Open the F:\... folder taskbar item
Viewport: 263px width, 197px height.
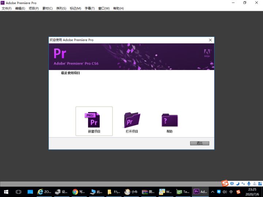tap(114, 192)
